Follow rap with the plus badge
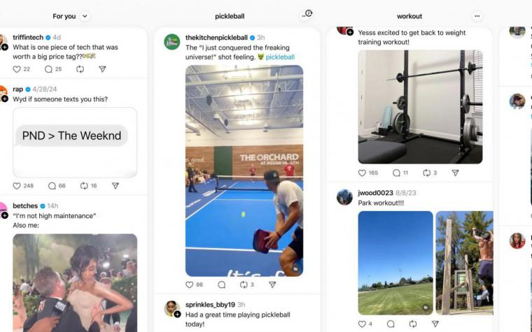The height and width of the screenshot is (332, 532). pyautogui.click(x=4, y=99)
